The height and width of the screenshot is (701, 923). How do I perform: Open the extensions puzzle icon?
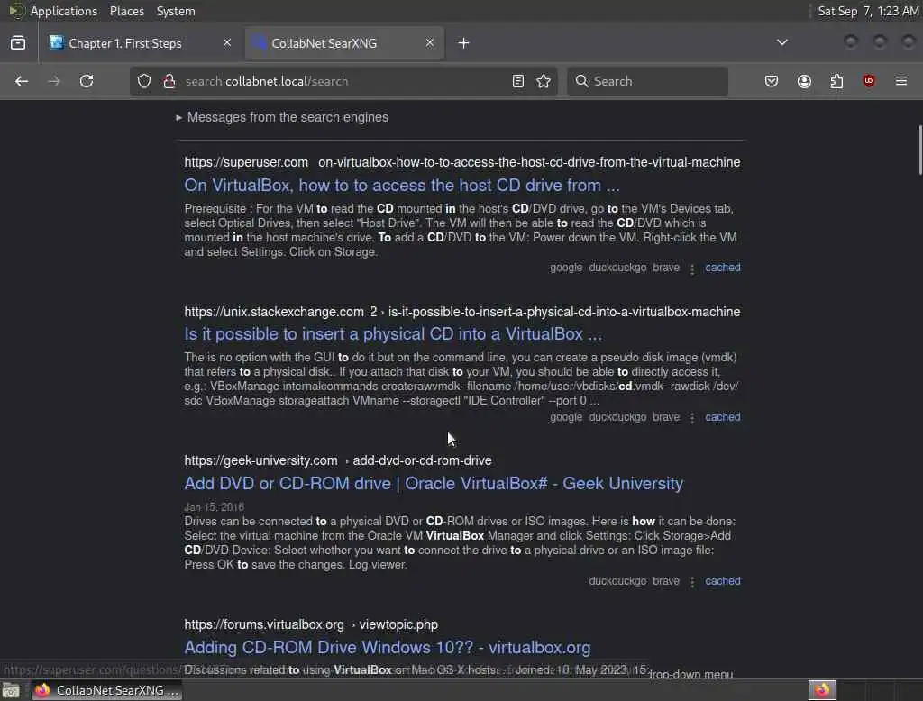(836, 81)
